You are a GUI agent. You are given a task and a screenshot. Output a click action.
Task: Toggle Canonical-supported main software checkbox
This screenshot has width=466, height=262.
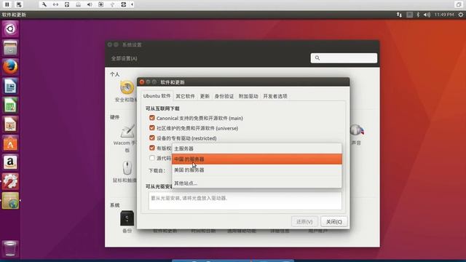(x=152, y=118)
